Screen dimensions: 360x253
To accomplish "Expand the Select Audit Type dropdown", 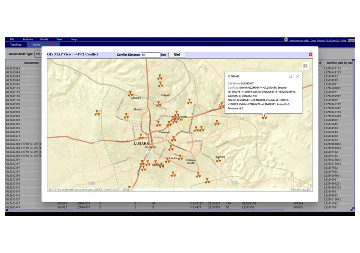I will coord(39,54).
